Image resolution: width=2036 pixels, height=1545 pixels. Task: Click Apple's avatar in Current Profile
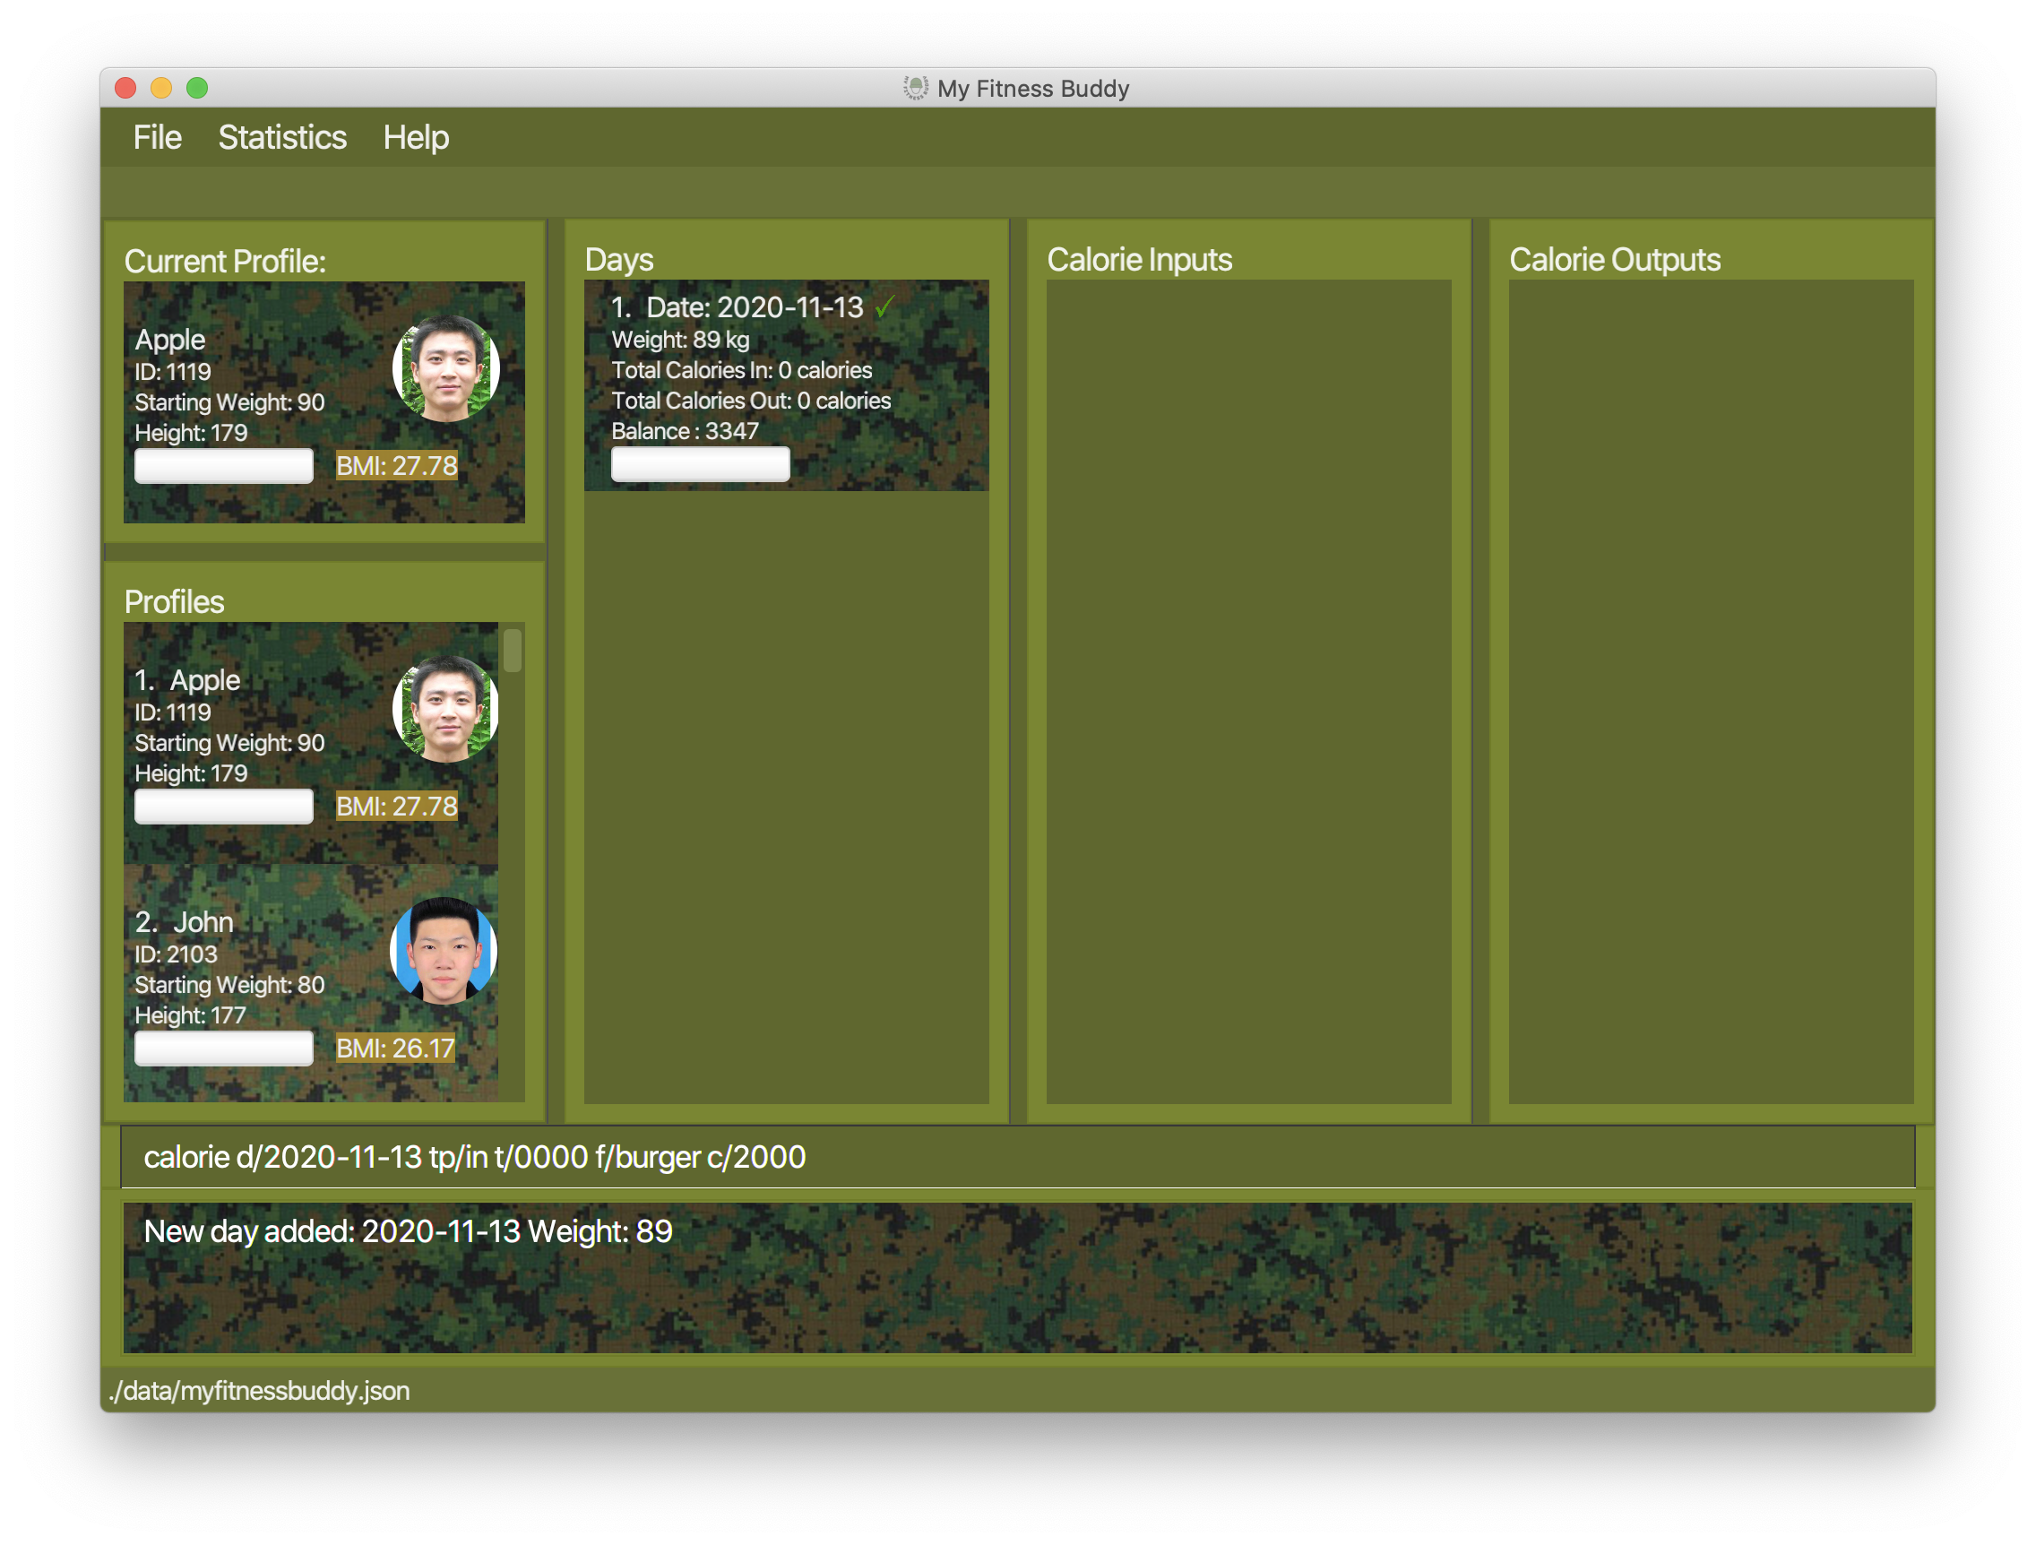point(445,369)
